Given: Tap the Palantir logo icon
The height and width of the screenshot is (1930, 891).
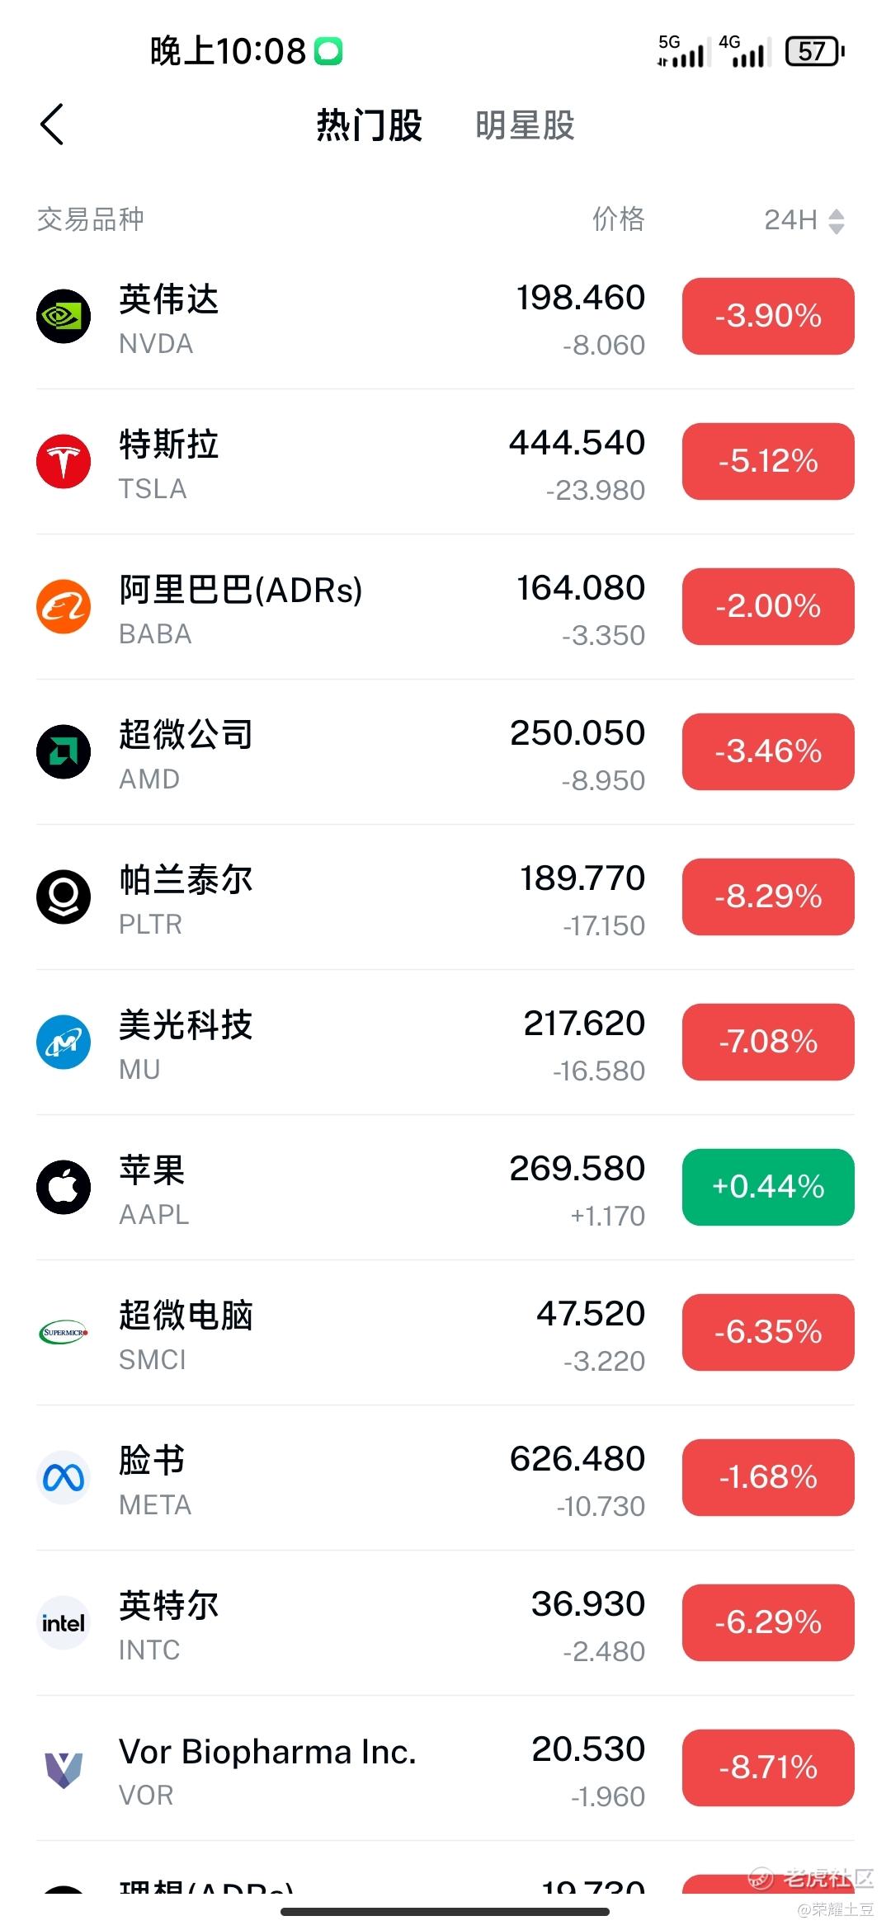Looking at the screenshot, I should pos(64,897).
